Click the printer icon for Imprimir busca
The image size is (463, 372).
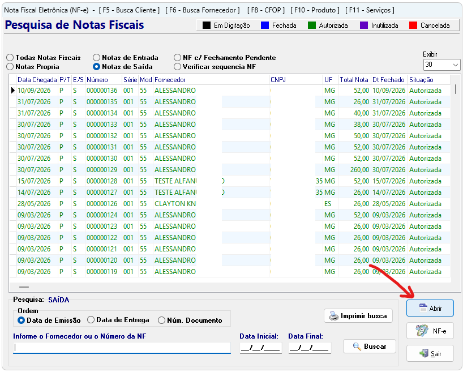coord(334,316)
